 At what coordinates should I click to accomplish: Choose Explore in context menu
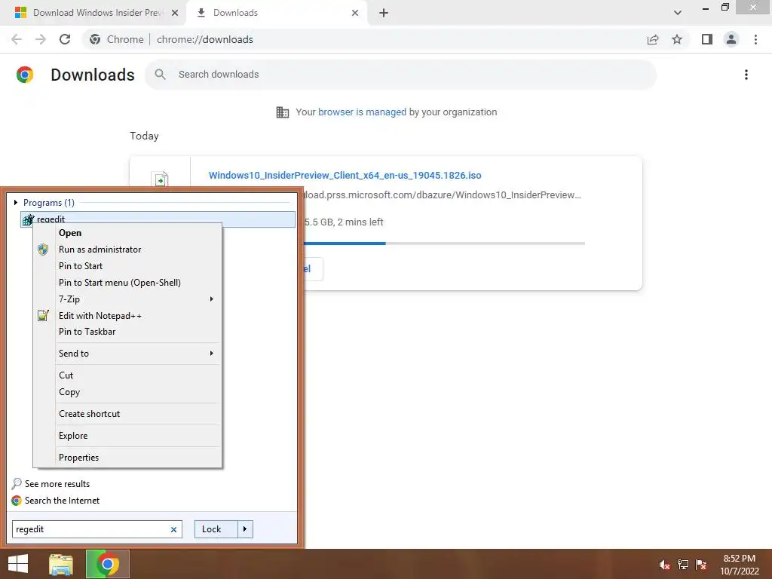(73, 436)
